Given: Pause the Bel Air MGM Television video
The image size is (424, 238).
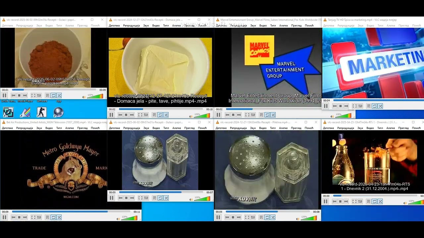Looking at the screenshot, I should 4,217.
